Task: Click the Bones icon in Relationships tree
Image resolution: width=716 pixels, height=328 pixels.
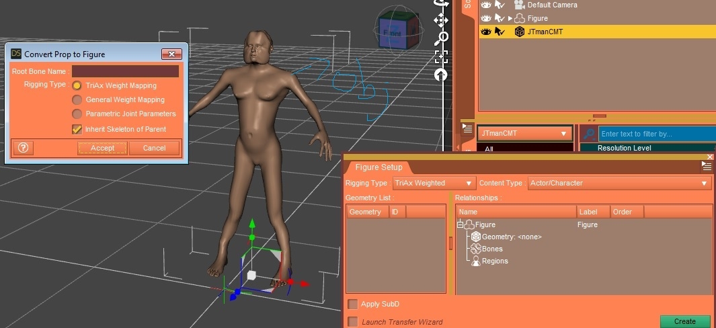Action: pos(475,249)
